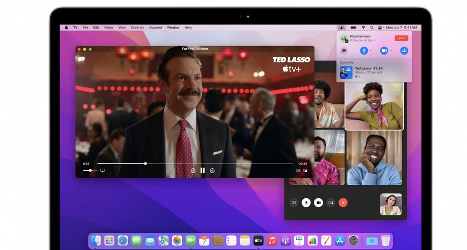Open the Controls menu in menu bar

pos(137,28)
